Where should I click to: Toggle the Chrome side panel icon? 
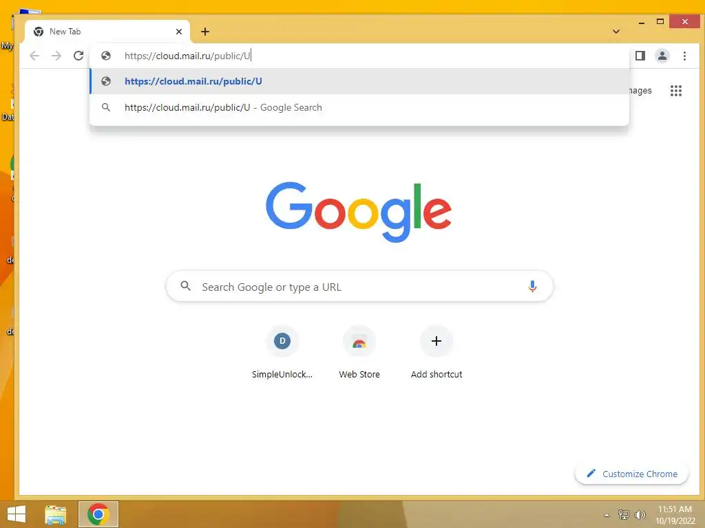[x=640, y=56]
